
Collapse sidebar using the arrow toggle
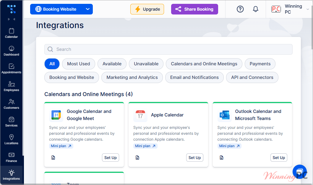point(11,19)
